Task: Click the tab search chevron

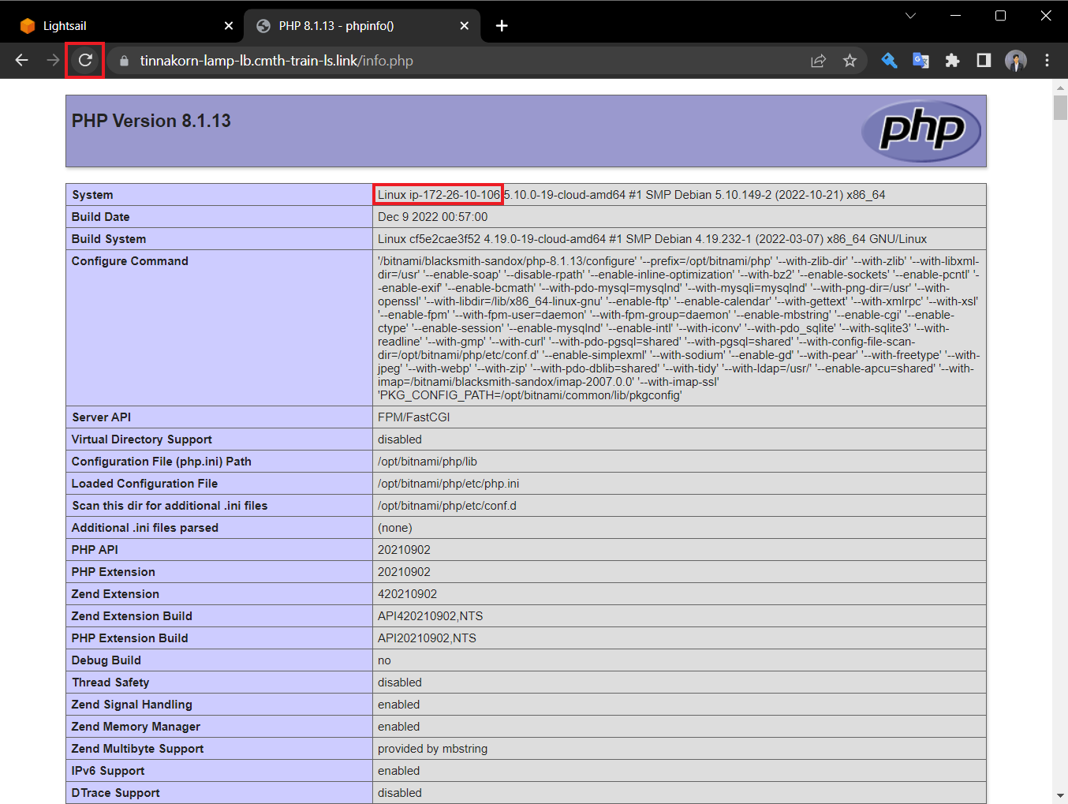Action: pyautogui.click(x=910, y=16)
